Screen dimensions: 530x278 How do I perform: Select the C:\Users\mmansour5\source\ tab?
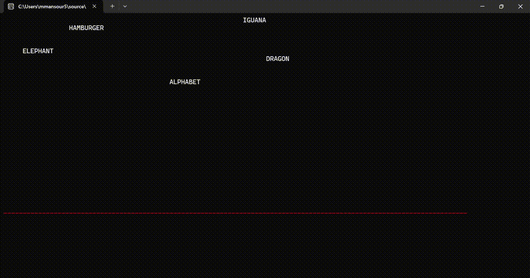(53, 6)
